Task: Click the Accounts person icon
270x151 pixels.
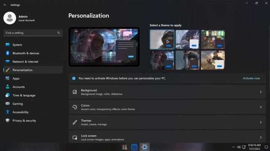Action: point(8,87)
